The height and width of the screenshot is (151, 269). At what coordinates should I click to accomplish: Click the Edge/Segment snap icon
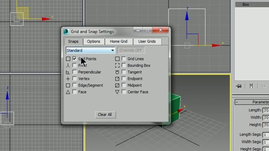coord(68,85)
